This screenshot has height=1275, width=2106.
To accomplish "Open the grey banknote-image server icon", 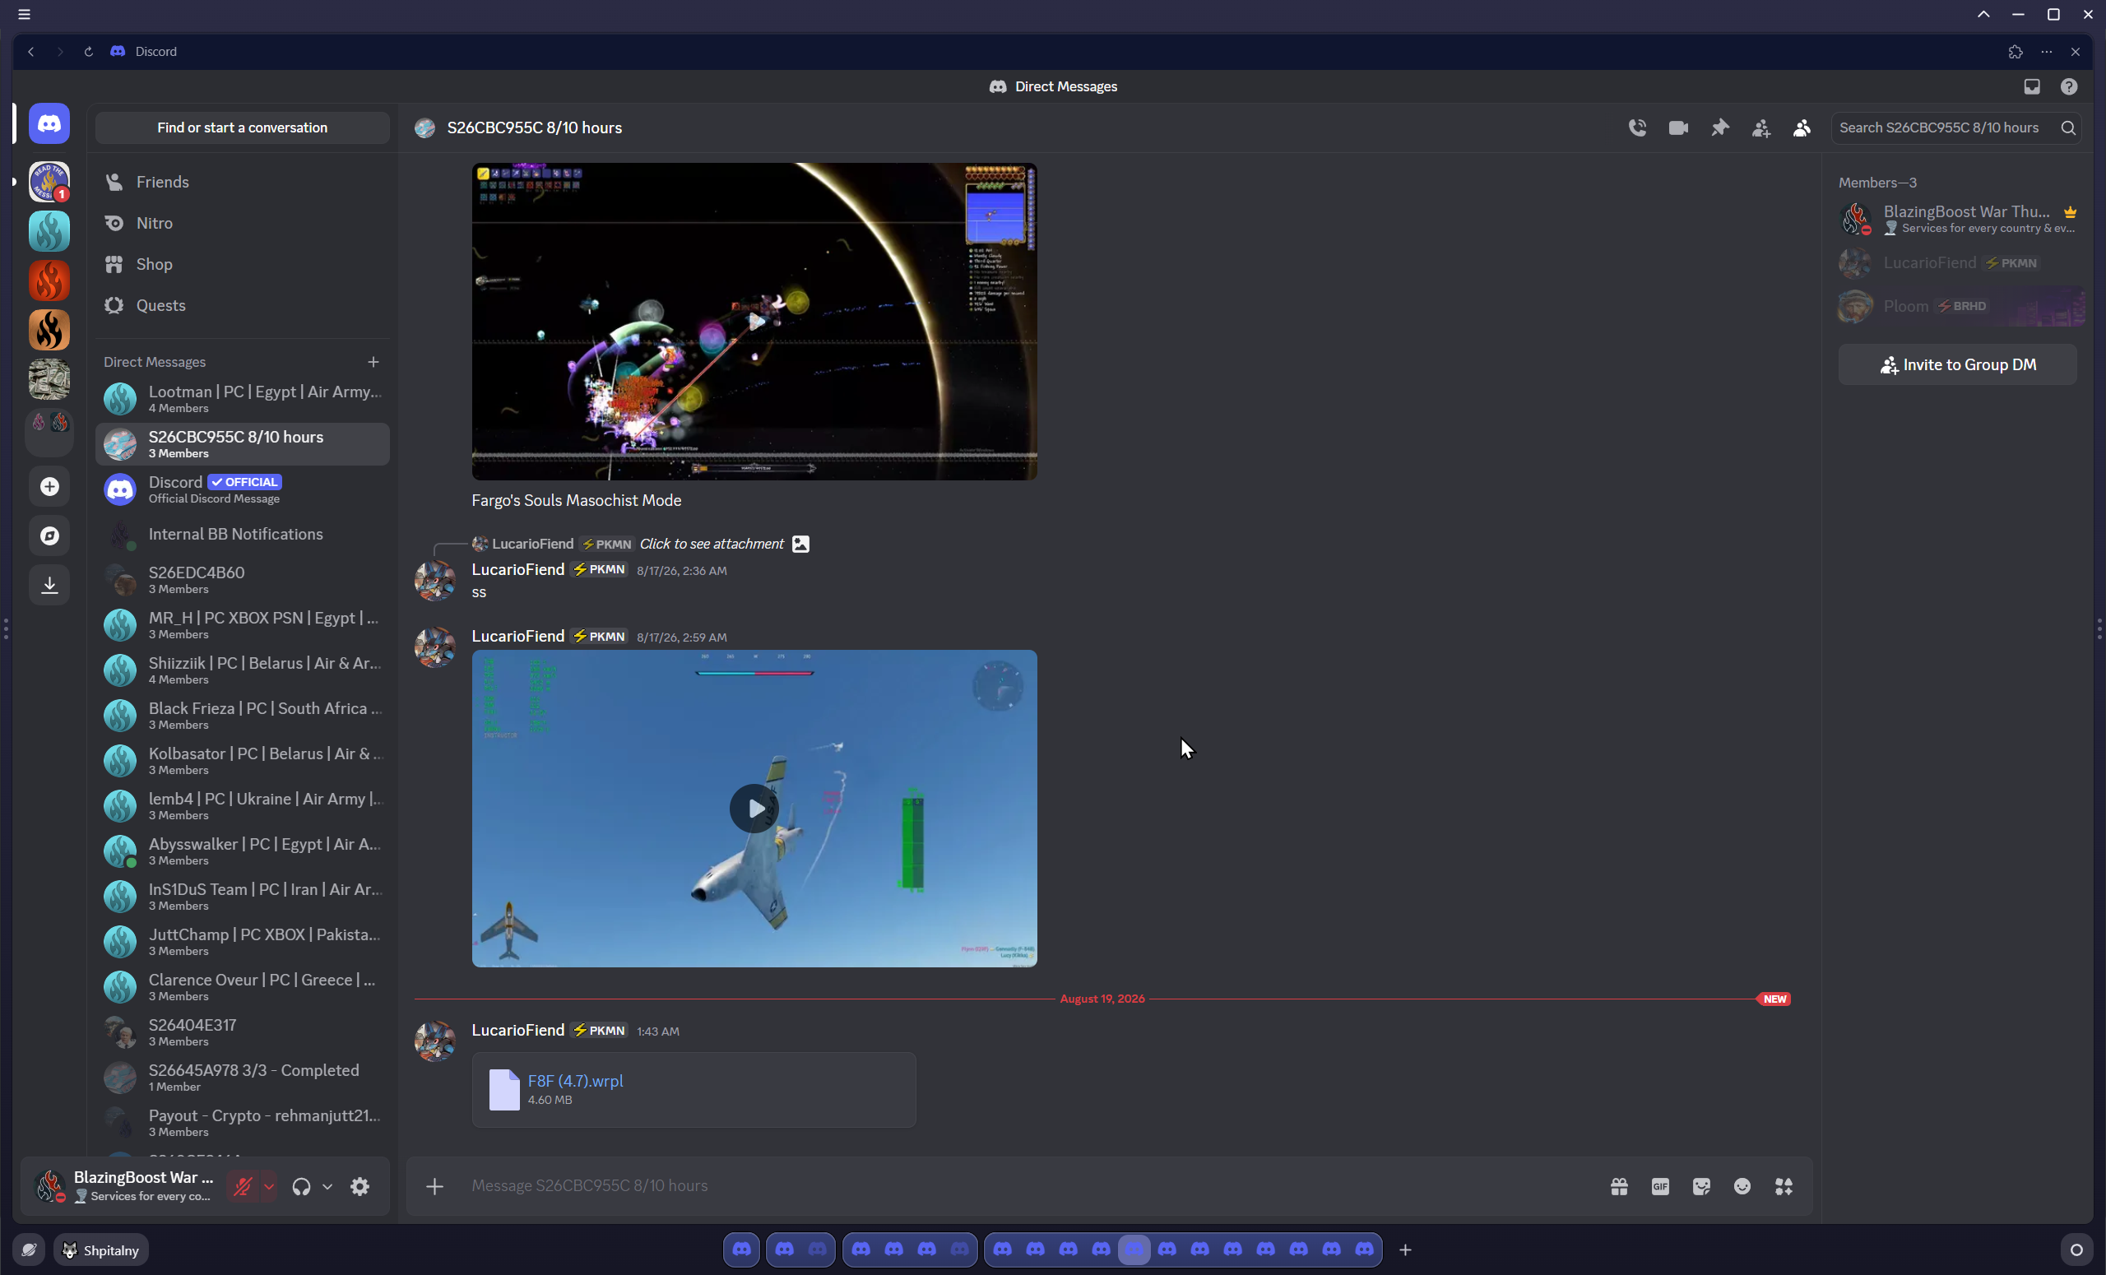I will [x=49, y=379].
